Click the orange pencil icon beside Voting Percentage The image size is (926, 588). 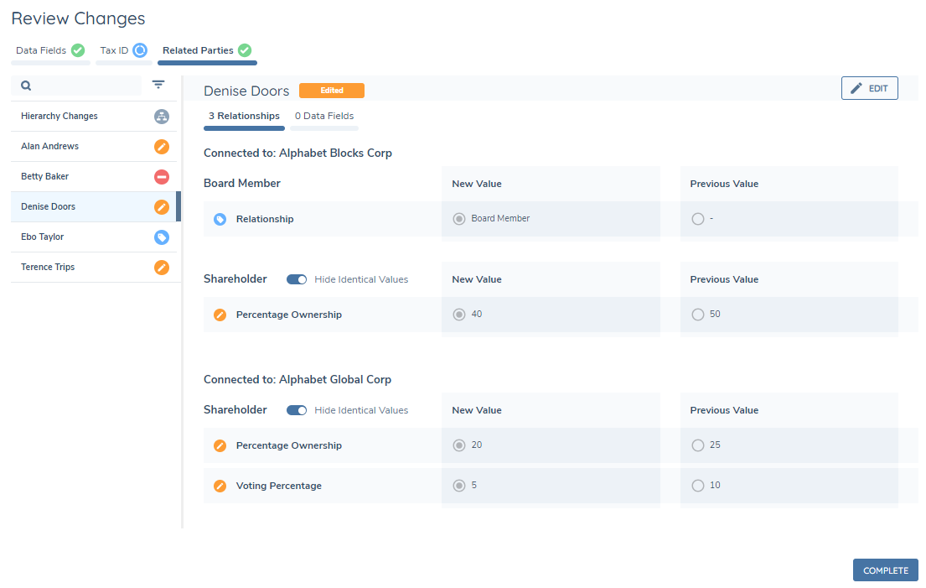click(x=220, y=486)
